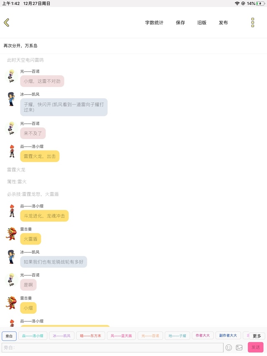
Task: Open the emoji smiley picker
Action: pyautogui.click(x=229, y=347)
